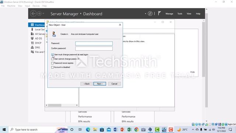Open Word from taskbar
236x133 pixels.
[115, 130]
